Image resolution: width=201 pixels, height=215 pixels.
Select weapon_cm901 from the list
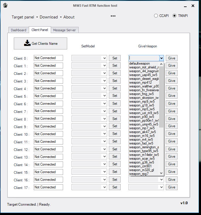(x=144, y=166)
